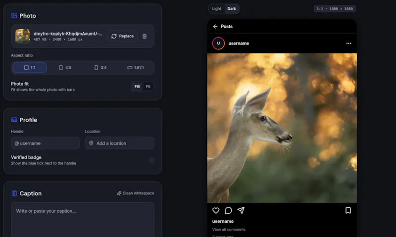Set photo fit to Fit
Screen dimensions: 396x237
(x=148, y=87)
